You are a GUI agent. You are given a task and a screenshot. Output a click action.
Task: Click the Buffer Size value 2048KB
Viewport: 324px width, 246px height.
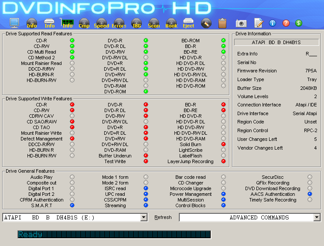[308, 88]
